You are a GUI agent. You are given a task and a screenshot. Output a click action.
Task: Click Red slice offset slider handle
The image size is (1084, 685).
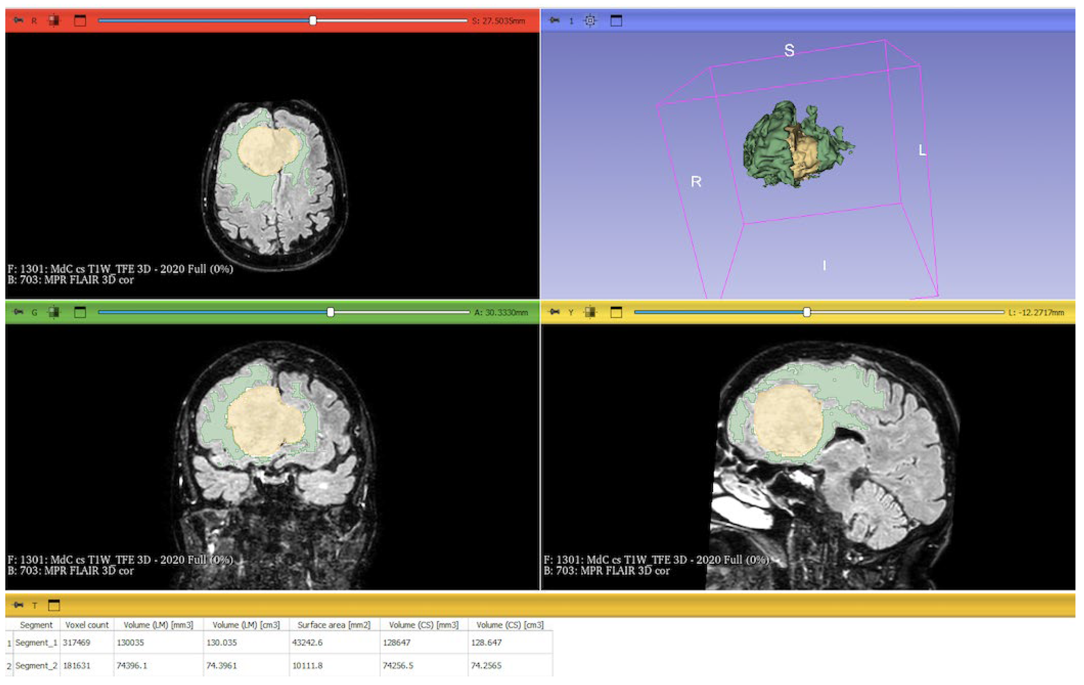[x=313, y=20]
